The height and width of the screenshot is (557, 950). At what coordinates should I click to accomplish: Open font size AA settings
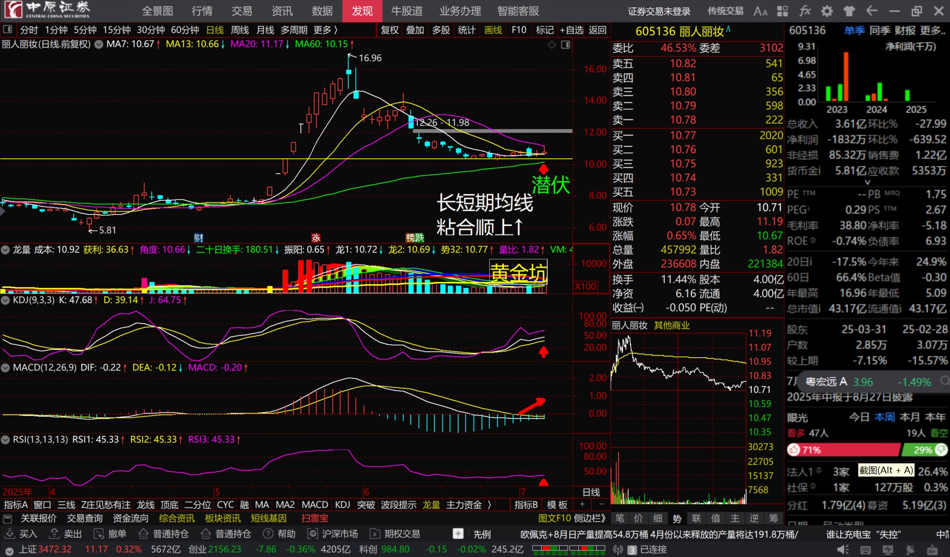point(760,11)
